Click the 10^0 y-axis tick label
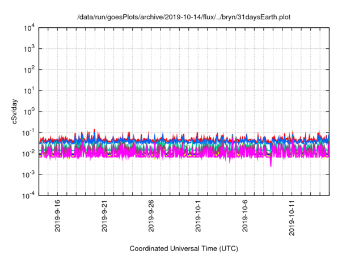This screenshot has width=363, height=254. coord(29,112)
